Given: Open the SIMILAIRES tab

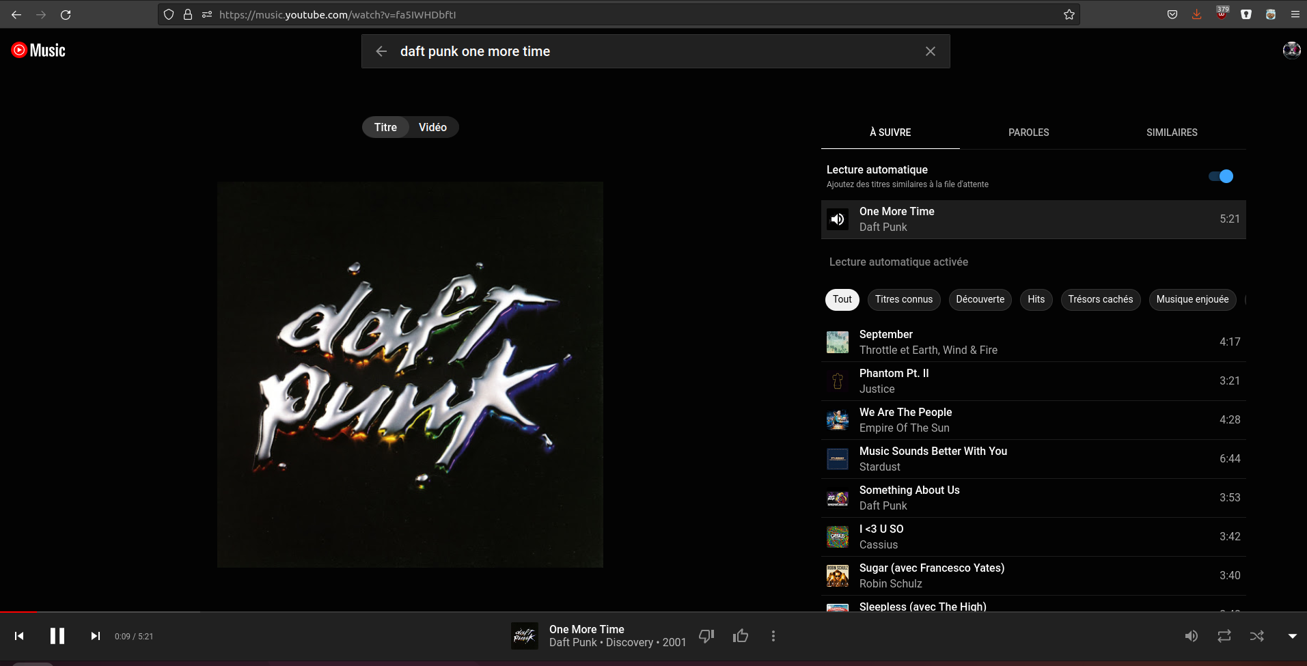Looking at the screenshot, I should 1172,133.
